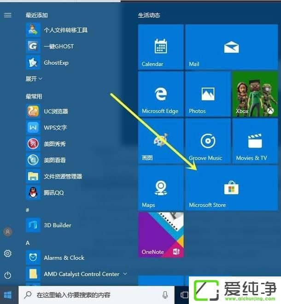Open the Microsoft Store tile
281x304 pixels.
tap(231, 188)
